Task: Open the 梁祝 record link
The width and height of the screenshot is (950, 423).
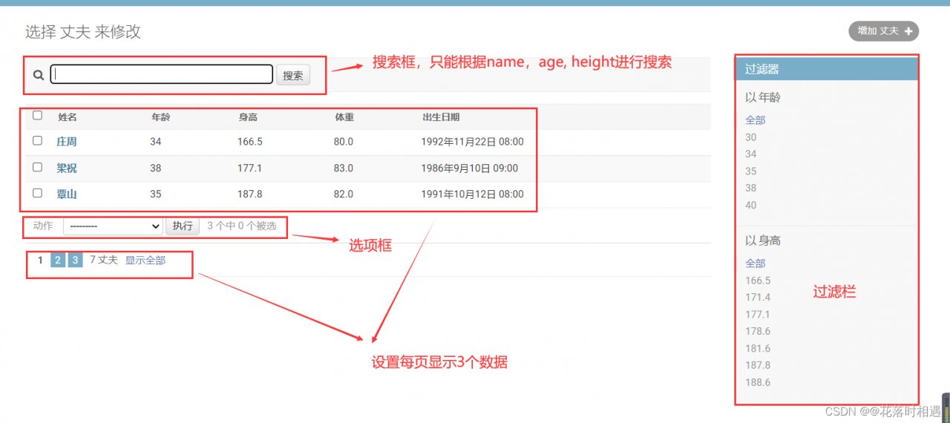Action: [x=67, y=168]
